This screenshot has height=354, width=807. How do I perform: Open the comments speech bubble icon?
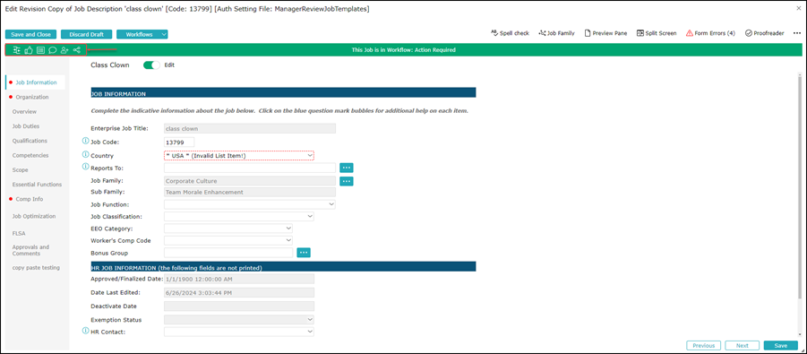point(53,50)
